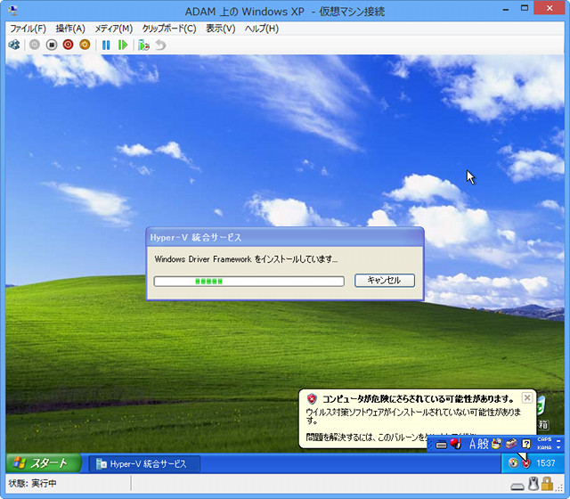
Task: Click the Windows Driver Framework install message
Action: 246,259
